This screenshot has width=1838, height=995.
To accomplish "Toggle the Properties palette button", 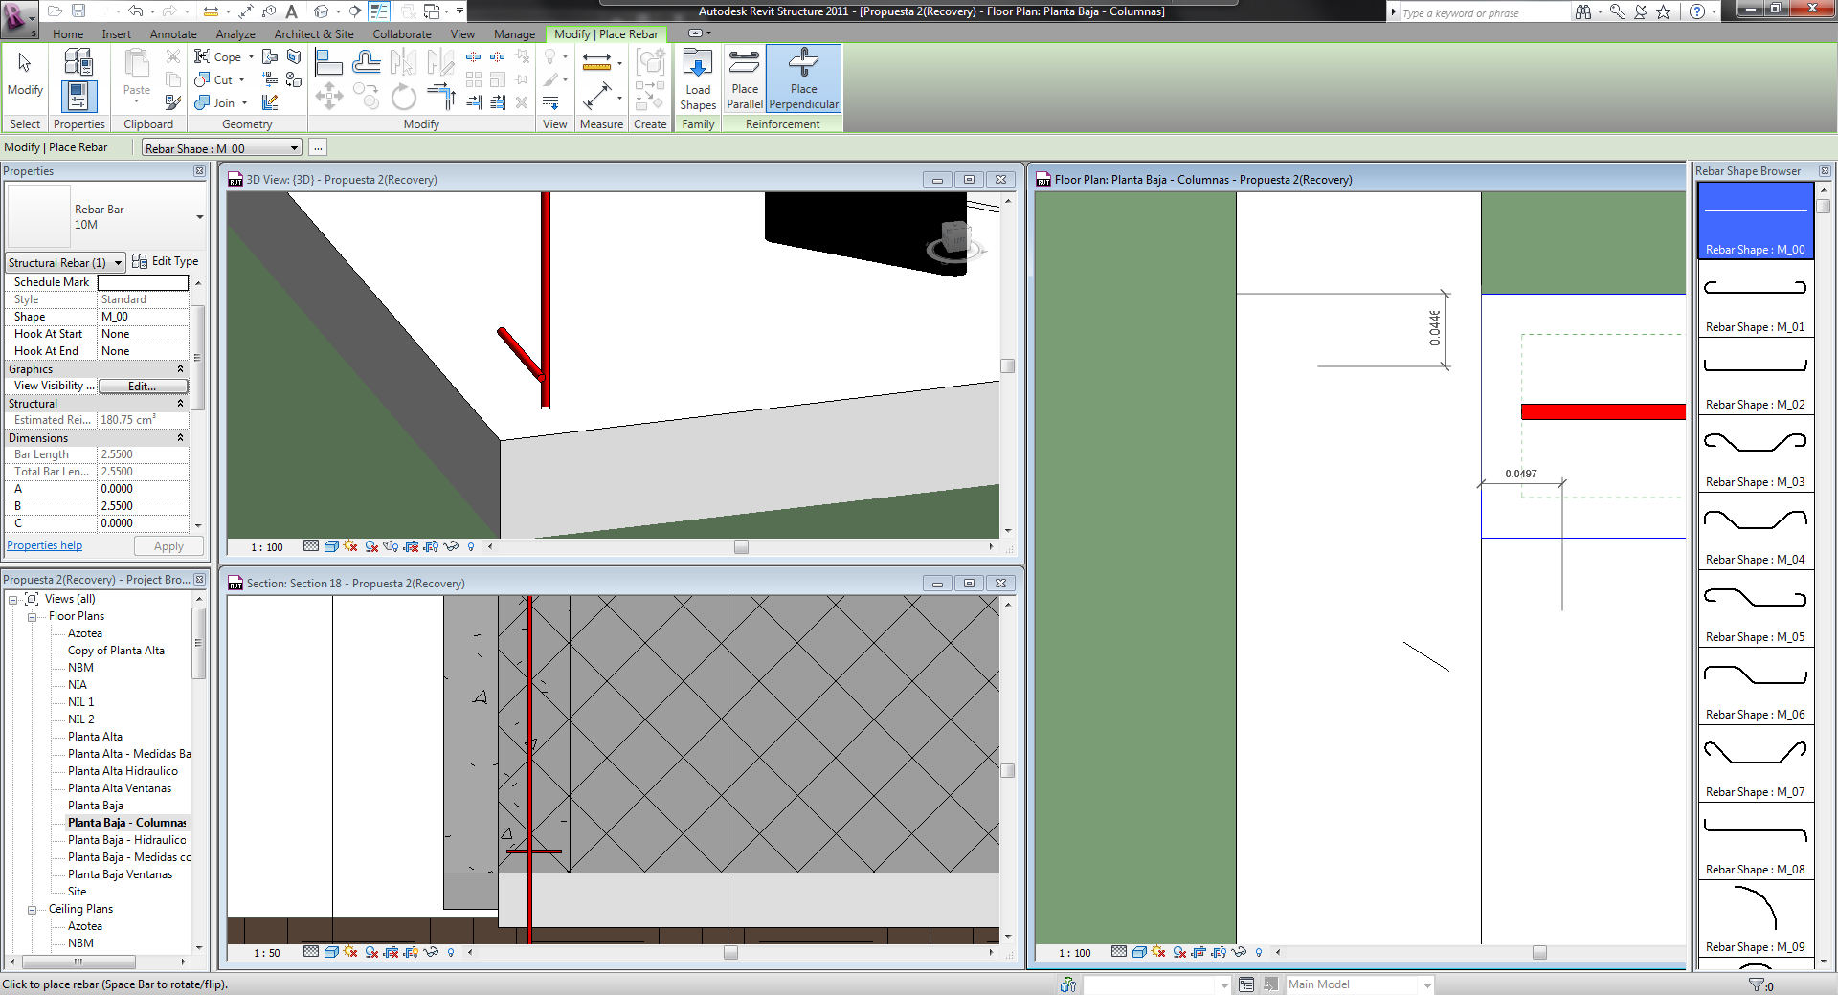I will tap(78, 96).
